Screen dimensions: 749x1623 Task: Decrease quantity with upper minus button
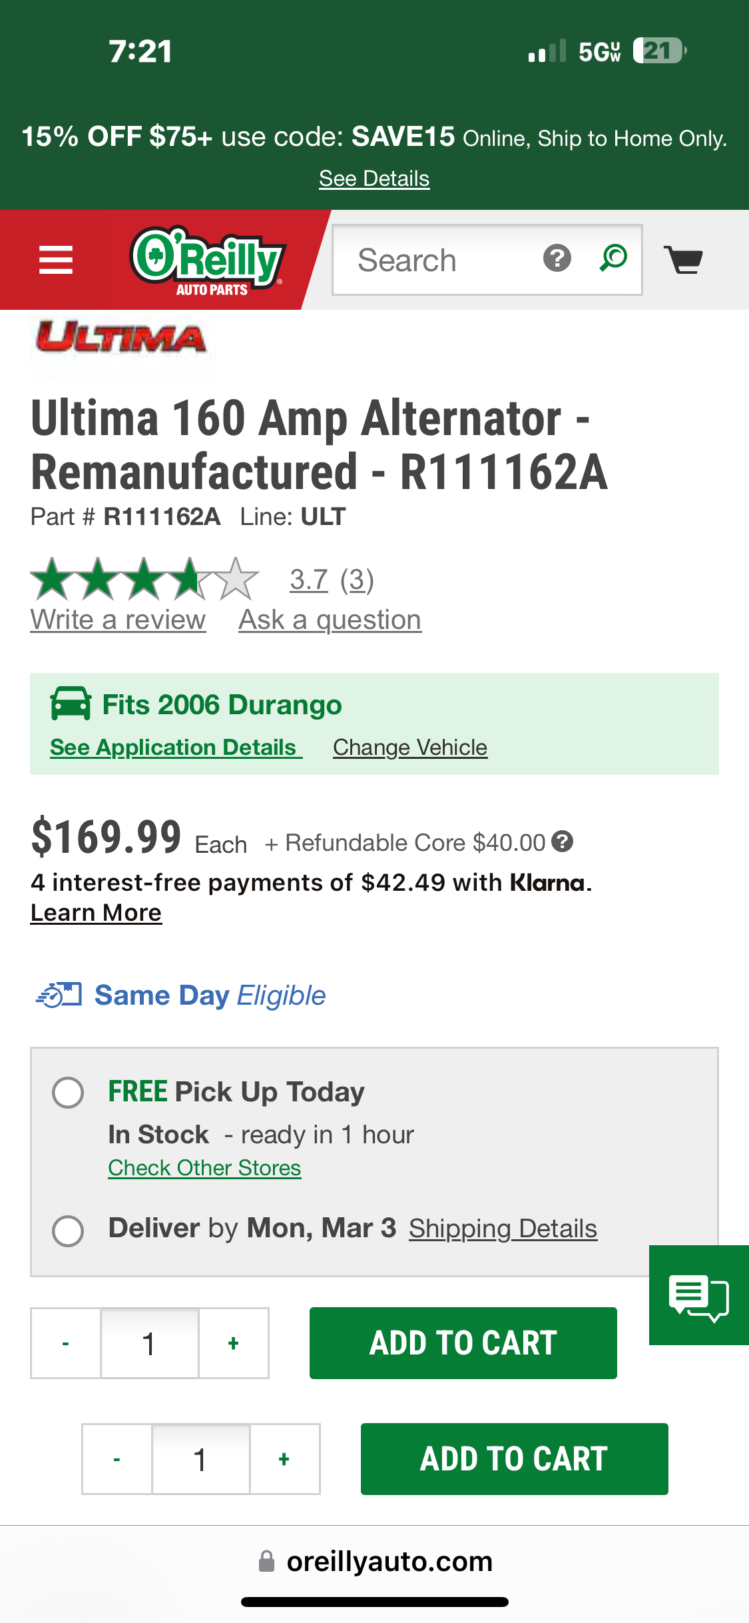[66, 1343]
